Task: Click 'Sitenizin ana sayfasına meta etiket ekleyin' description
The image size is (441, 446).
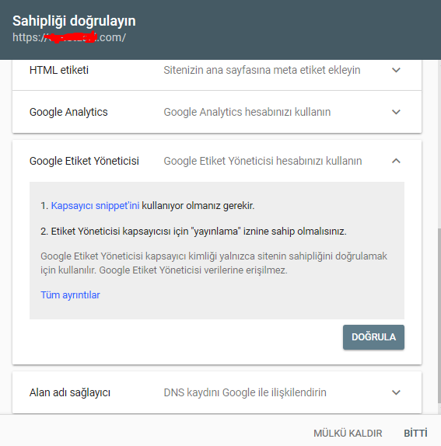Action: (262, 70)
